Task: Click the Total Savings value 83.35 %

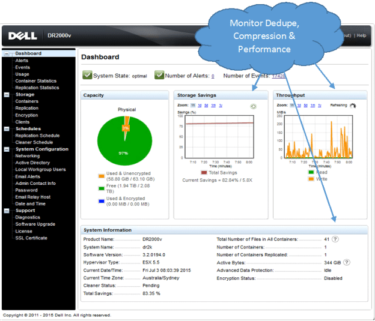Action: click(151, 293)
